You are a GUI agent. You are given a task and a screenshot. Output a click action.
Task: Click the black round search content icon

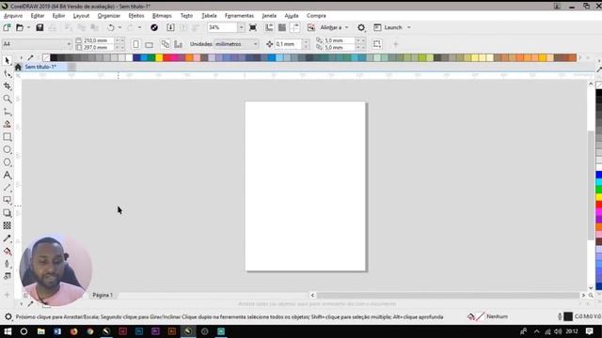[x=154, y=27]
